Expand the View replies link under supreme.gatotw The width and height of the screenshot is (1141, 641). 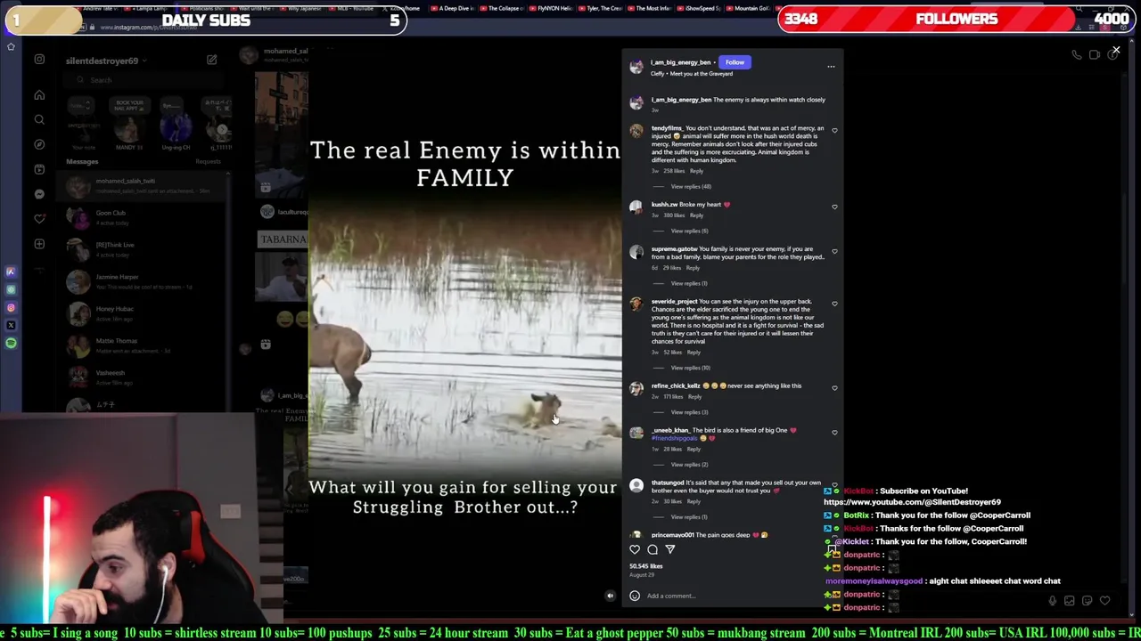[689, 283]
